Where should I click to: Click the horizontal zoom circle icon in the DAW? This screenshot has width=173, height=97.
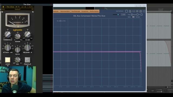coord(166,87)
